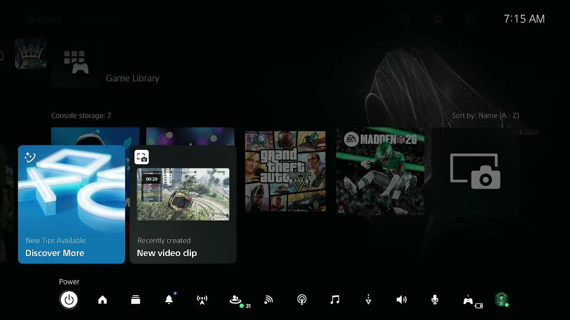This screenshot has width=570, height=320.
Task: Open the Downloads arrow icon
Action: [x=368, y=300]
